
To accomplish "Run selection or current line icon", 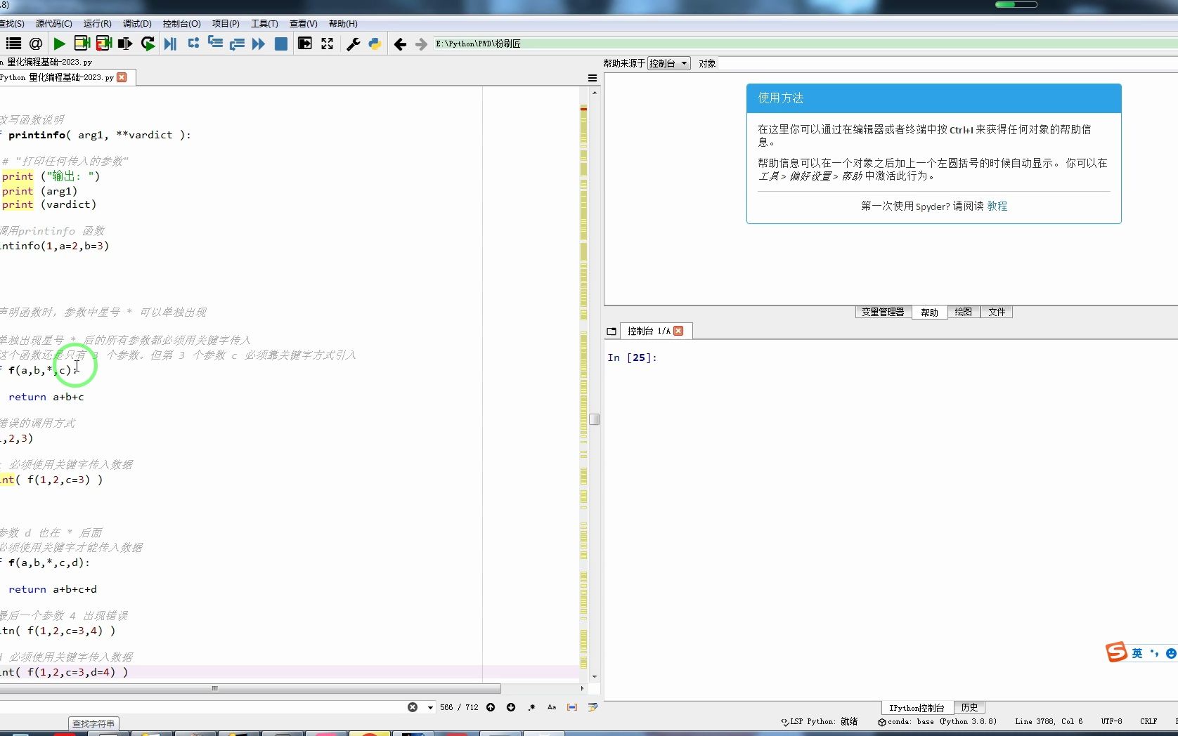I will (125, 44).
